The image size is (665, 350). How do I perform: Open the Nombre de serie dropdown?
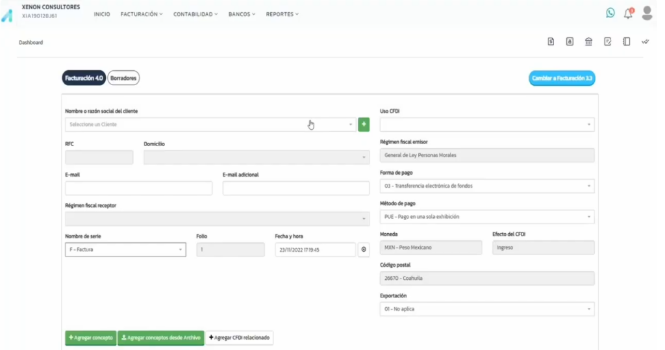click(125, 249)
